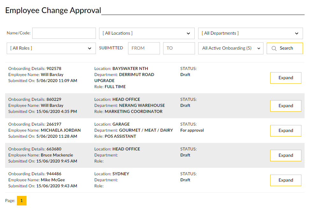Click the chevron arrow of All Departments
The image size is (310, 208).
tap(297, 33)
